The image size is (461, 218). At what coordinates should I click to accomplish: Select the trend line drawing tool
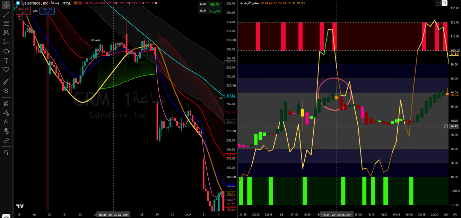coord(6,15)
